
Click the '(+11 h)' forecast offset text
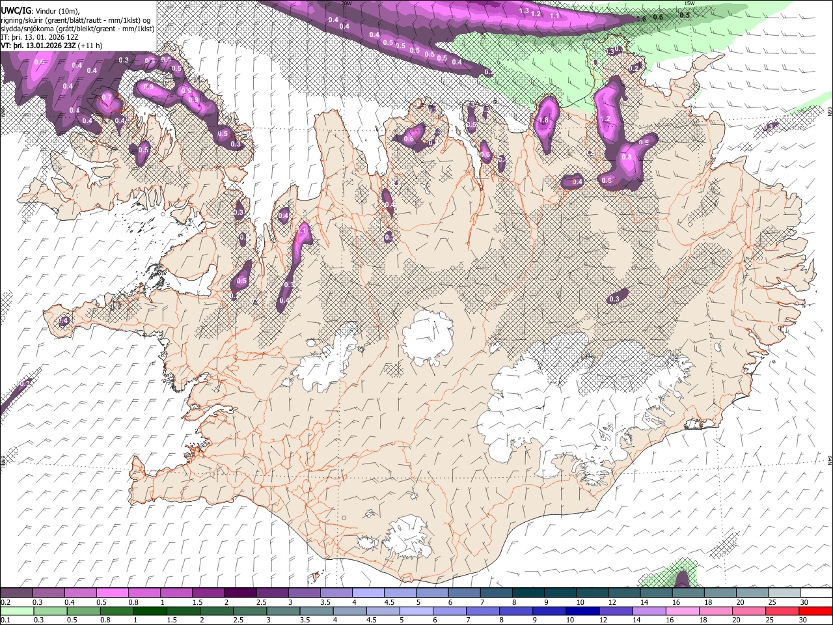(91, 46)
